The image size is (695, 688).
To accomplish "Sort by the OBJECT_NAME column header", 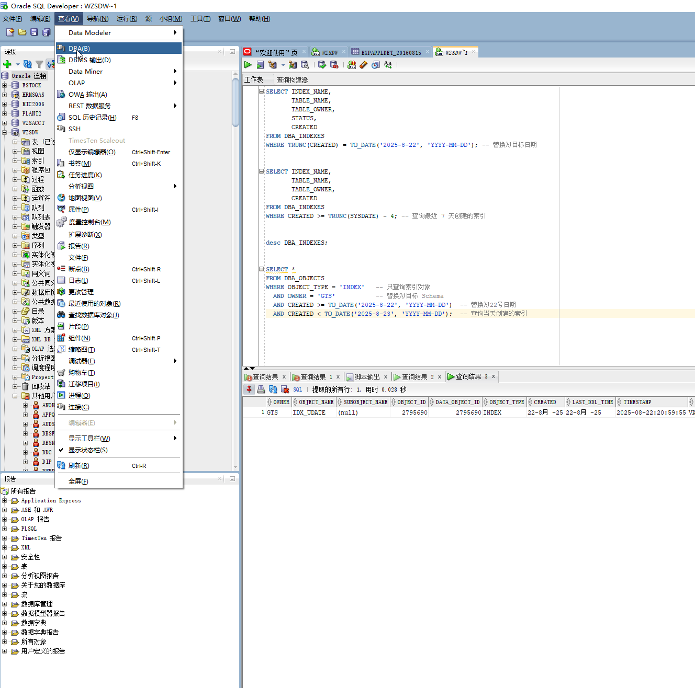I will click(x=316, y=402).
